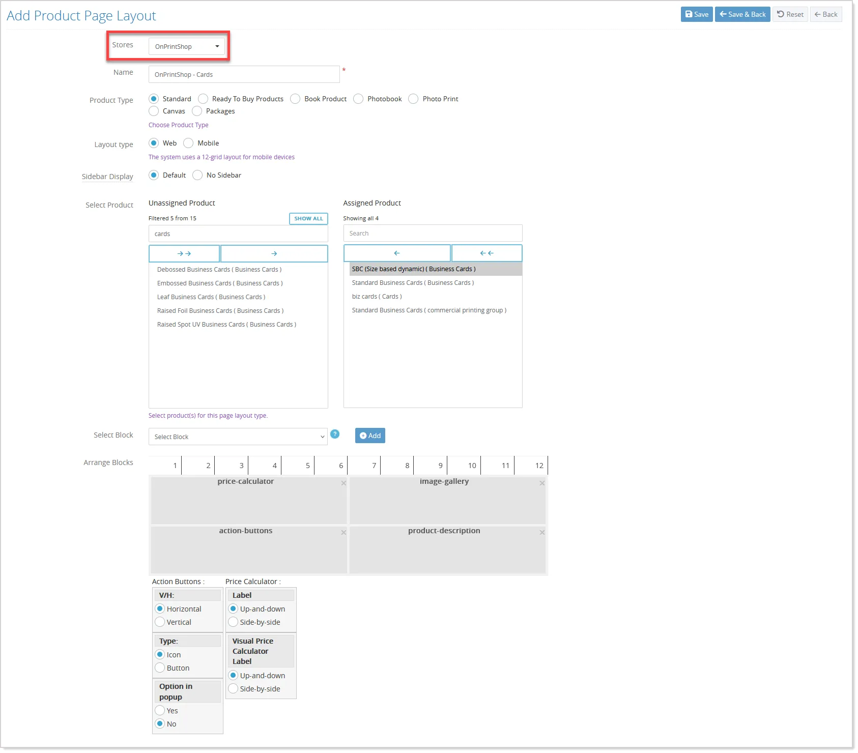This screenshot has height=753, width=858.
Task: Reset the page layout form
Action: (x=790, y=14)
